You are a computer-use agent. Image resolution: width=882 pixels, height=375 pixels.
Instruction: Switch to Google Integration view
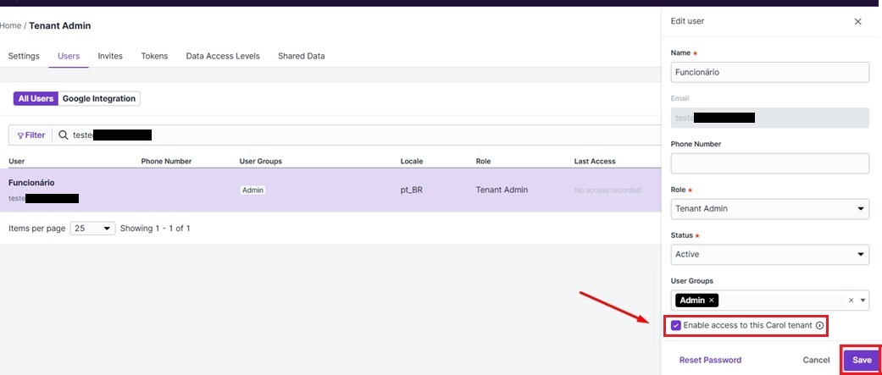pyautogui.click(x=99, y=99)
